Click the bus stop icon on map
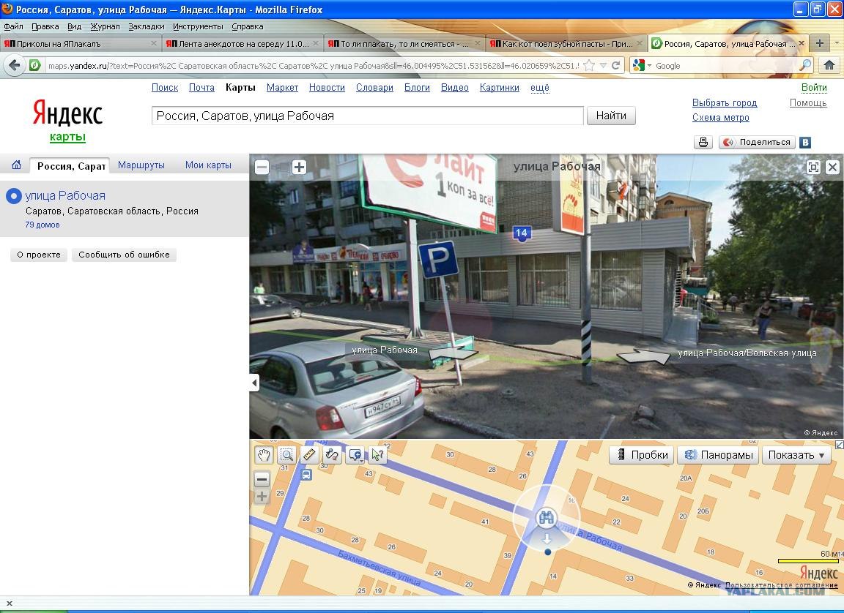 point(306,475)
